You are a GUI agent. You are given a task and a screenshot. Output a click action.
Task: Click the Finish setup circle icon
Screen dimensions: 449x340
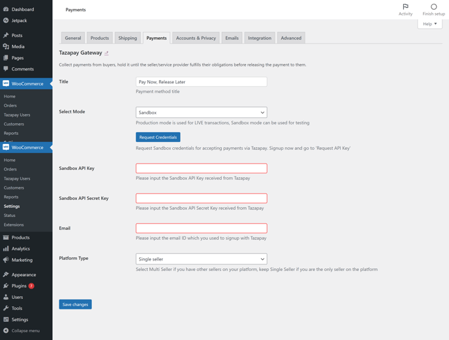tap(434, 7)
